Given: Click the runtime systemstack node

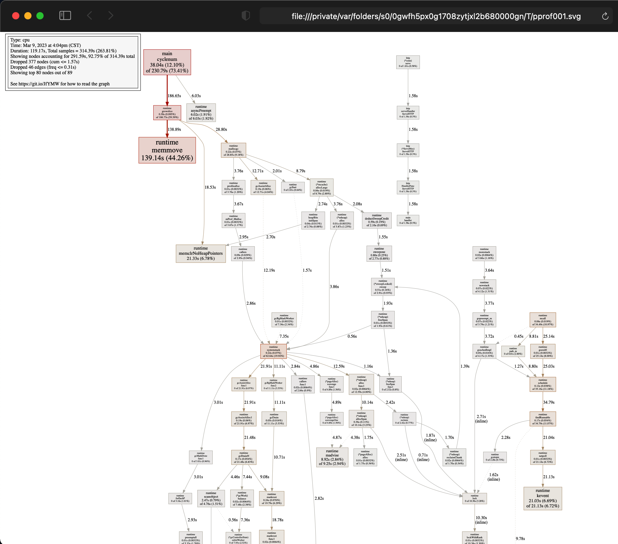Looking at the screenshot, I should pyautogui.click(x=273, y=351).
